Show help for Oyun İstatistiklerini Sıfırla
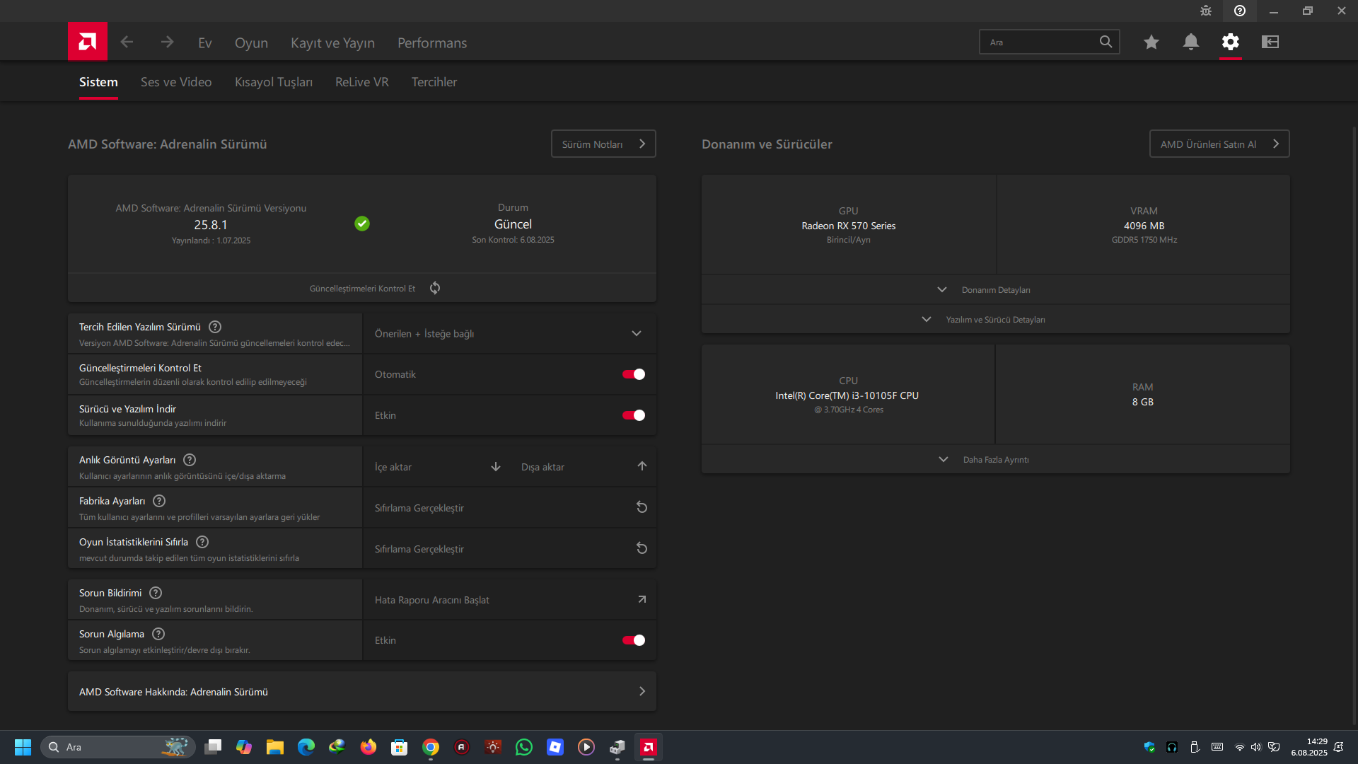This screenshot has height=764, width=1358. point(202,542)
